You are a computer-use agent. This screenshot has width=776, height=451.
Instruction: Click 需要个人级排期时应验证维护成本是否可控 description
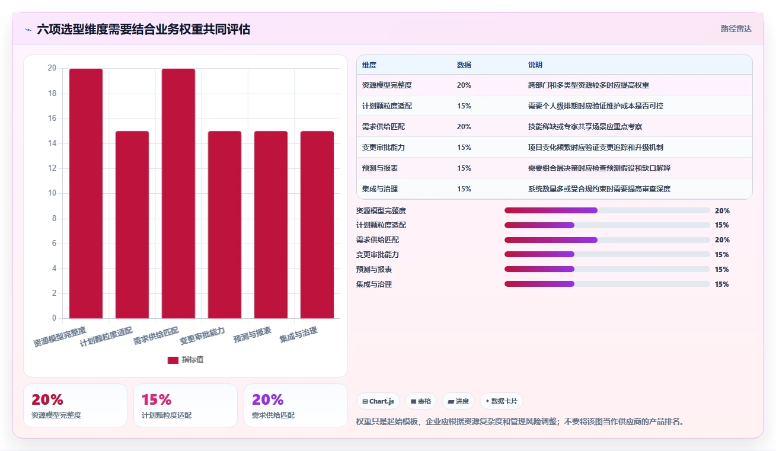click(x=596, y=106)
